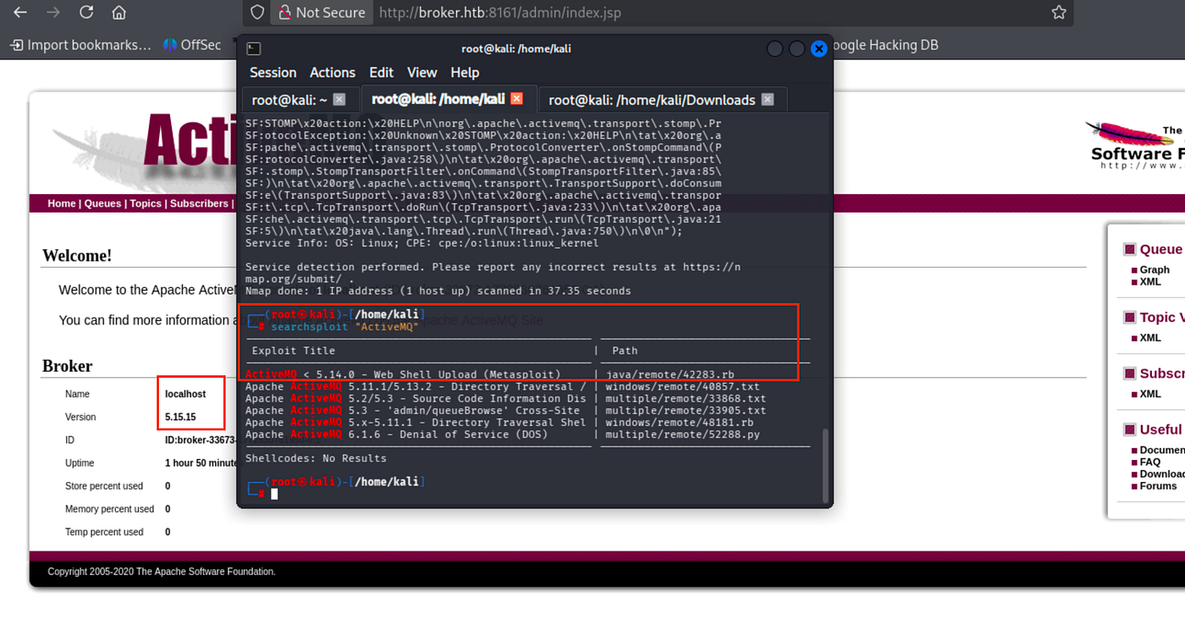The height and width of the screenshot is (620, 1185).
Task: Click the Useful Links section icon
Action: pos(1129,429)
